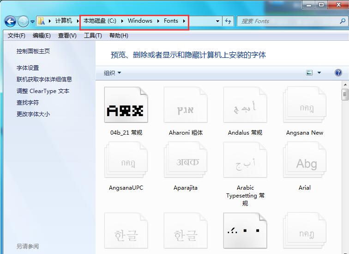The height and width of the screenshot is (254, 349).
Task: Open the view options dropdown arrow
Action: (x=319, y=73)
